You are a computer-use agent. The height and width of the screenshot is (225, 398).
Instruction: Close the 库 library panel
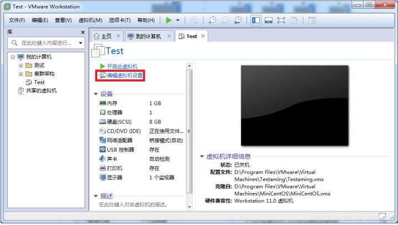[83, 32]
